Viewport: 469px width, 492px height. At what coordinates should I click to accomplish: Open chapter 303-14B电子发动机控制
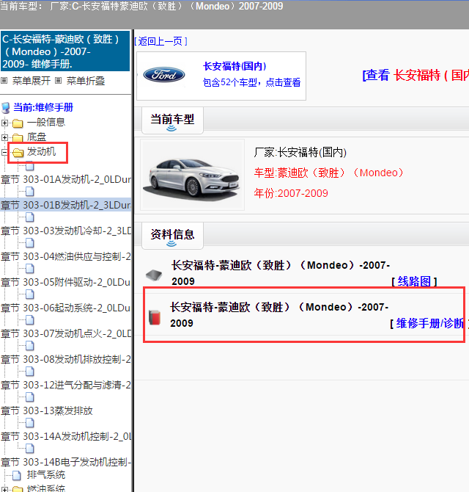[x=66, y=463]
